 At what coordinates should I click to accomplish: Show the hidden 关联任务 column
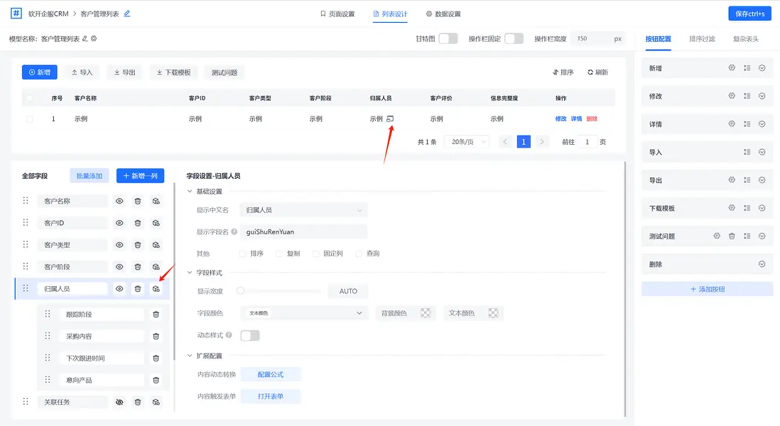tap(119, 402)
